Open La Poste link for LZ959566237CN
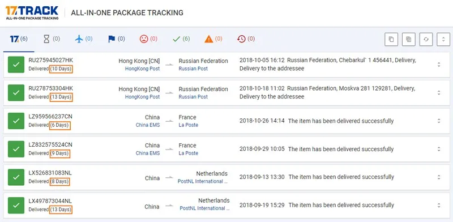The height and width of the screenshot is (222, 453). tap(189, 125)
